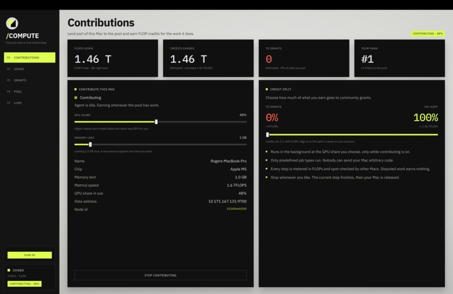The width and height of the screenshot is (453, 294).
Task: Click the Apple M5 chip value
Action: click(x=238, y=169)
